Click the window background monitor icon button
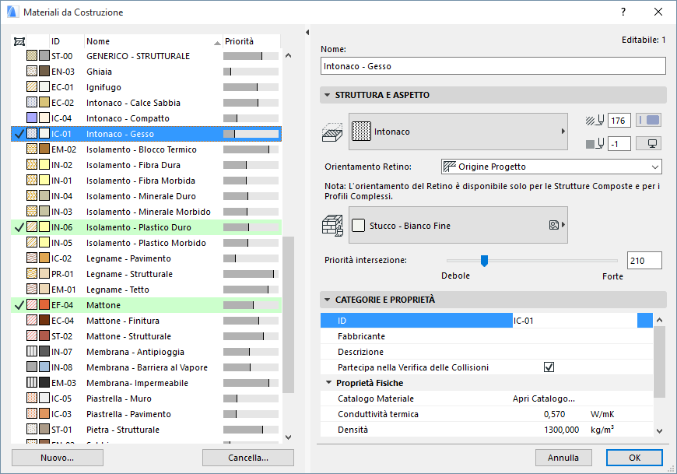Screen dimensions: 677x474 [x=649, y=144]
